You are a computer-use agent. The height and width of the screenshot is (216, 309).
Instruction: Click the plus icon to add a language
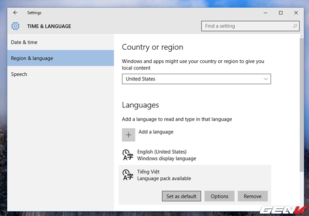pyautogui.click(x=128, y=135)
